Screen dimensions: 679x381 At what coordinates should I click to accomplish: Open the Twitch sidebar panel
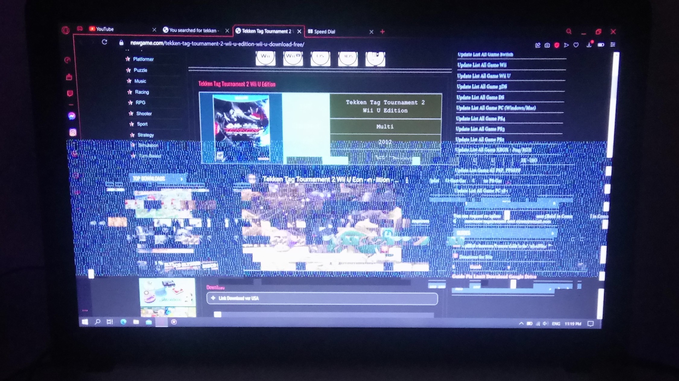click(x=70, y=93)
